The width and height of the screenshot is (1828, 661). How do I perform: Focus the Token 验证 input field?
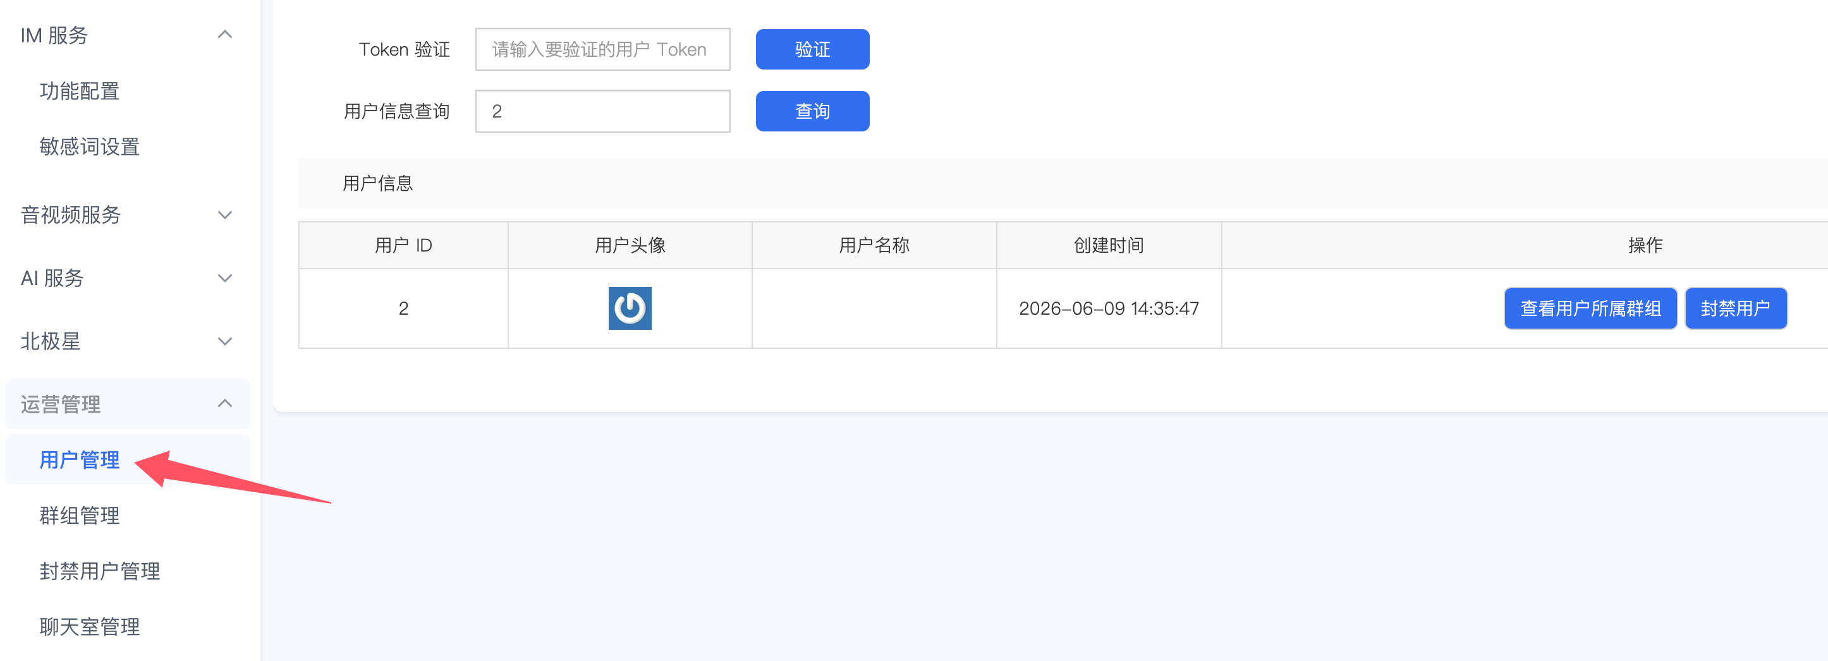pos(602,50)
